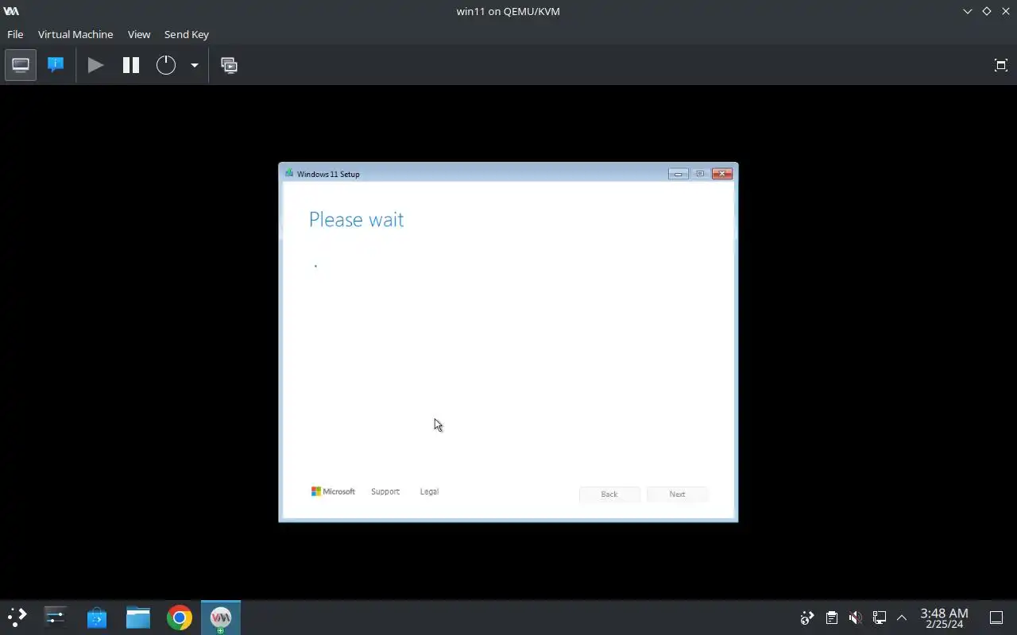Minimize the Windows 11 Setup window

tap(678, 174)
